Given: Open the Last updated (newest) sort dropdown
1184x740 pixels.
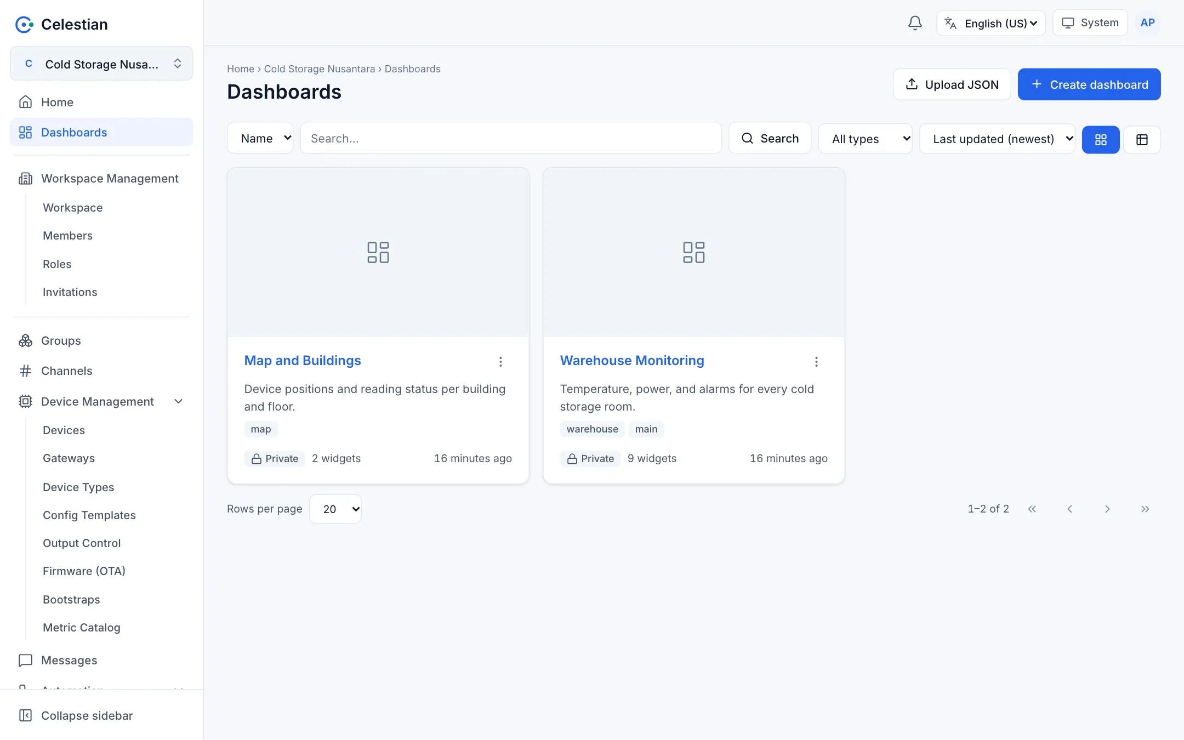Looking at the screenshot, I should 997,139.
